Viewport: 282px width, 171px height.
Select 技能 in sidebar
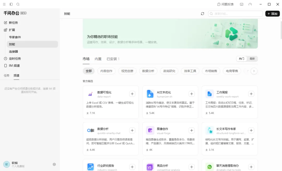32,44
